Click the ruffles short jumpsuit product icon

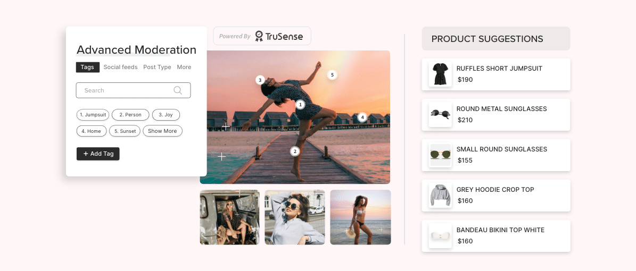[440, 74]
